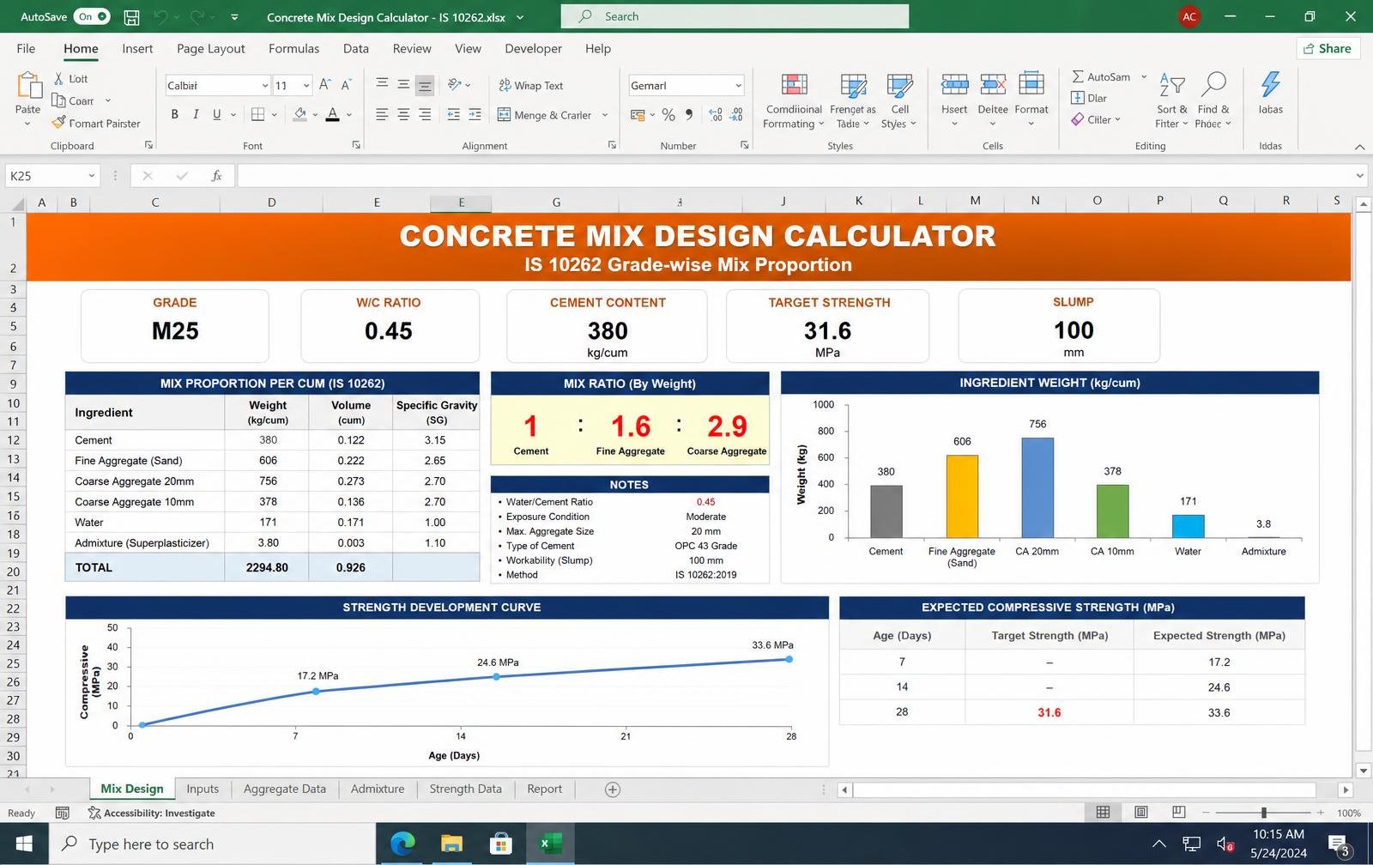Open the Formulas ribbon tab

[x=293, y=49]
